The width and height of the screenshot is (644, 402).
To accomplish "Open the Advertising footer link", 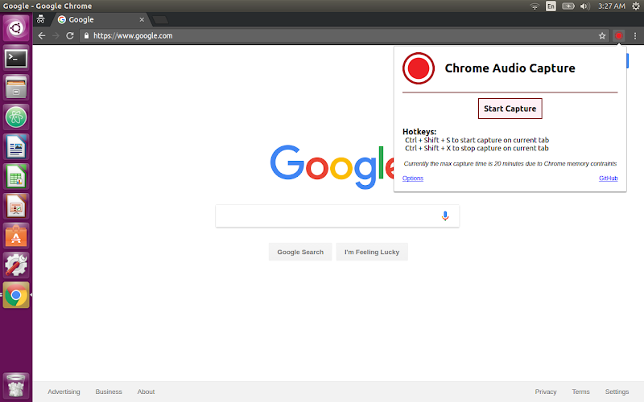I will (x=64, y=392).
